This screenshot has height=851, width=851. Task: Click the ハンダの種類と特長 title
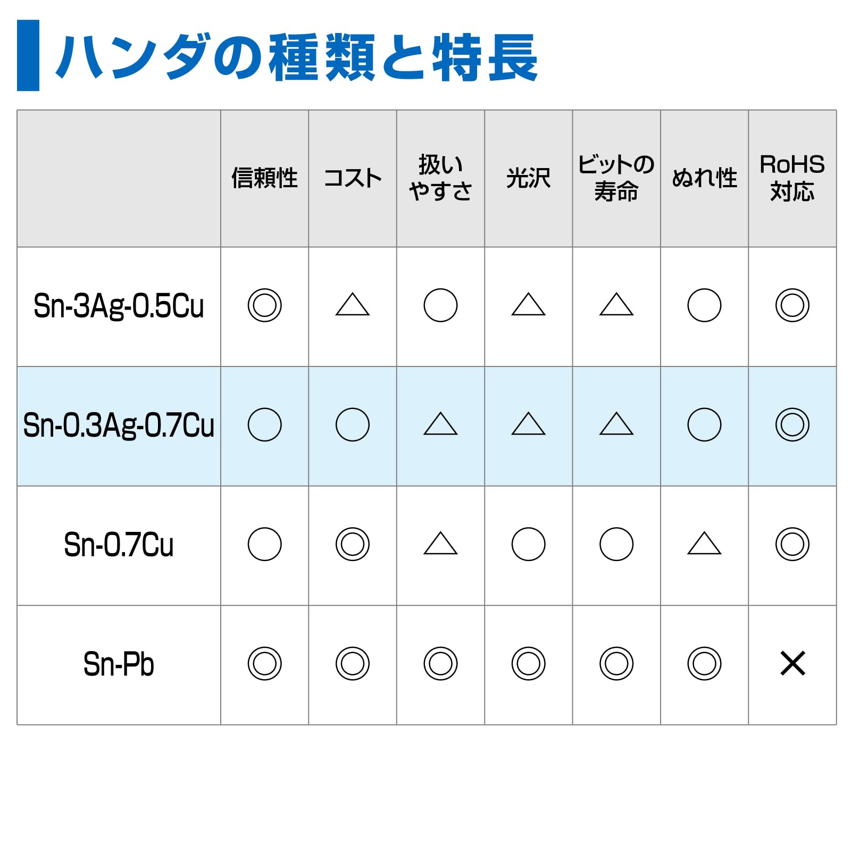(297, 57)
